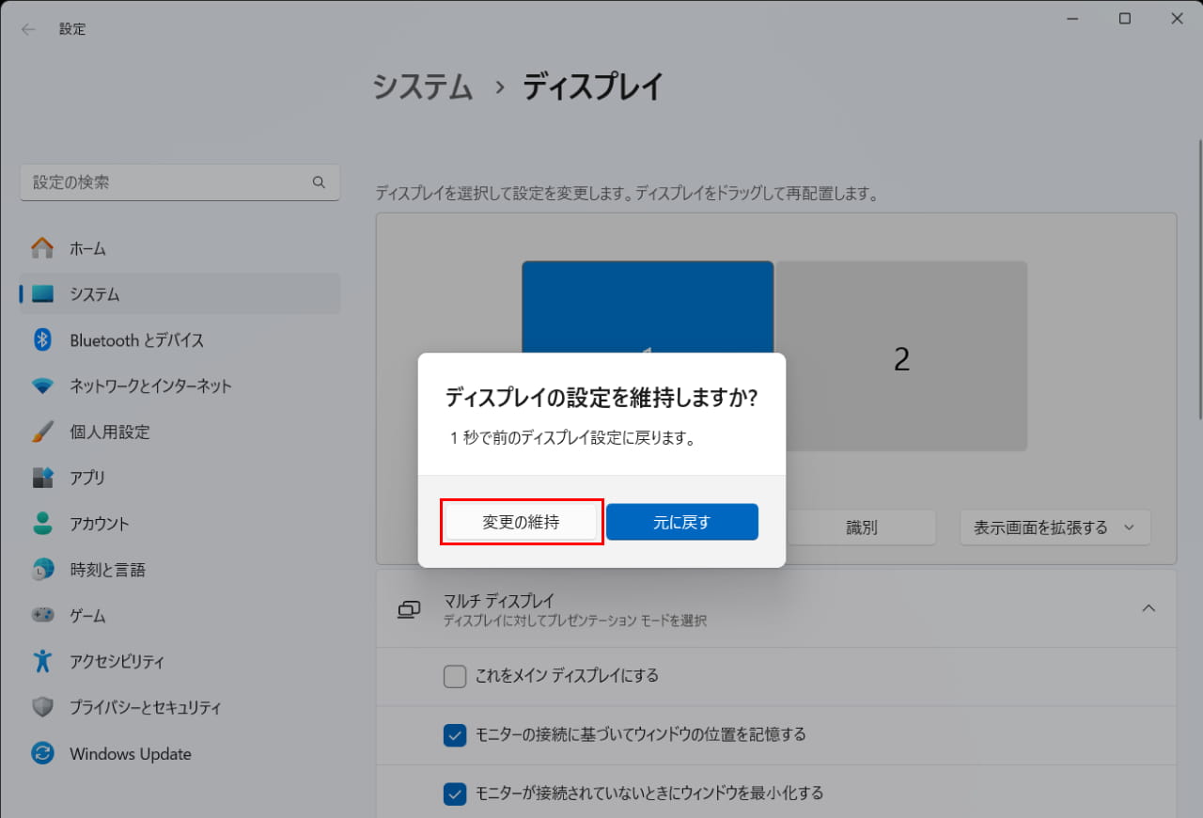Click the Home house icon
Screen dimensions: 1203x818
[x=42, y=248]
